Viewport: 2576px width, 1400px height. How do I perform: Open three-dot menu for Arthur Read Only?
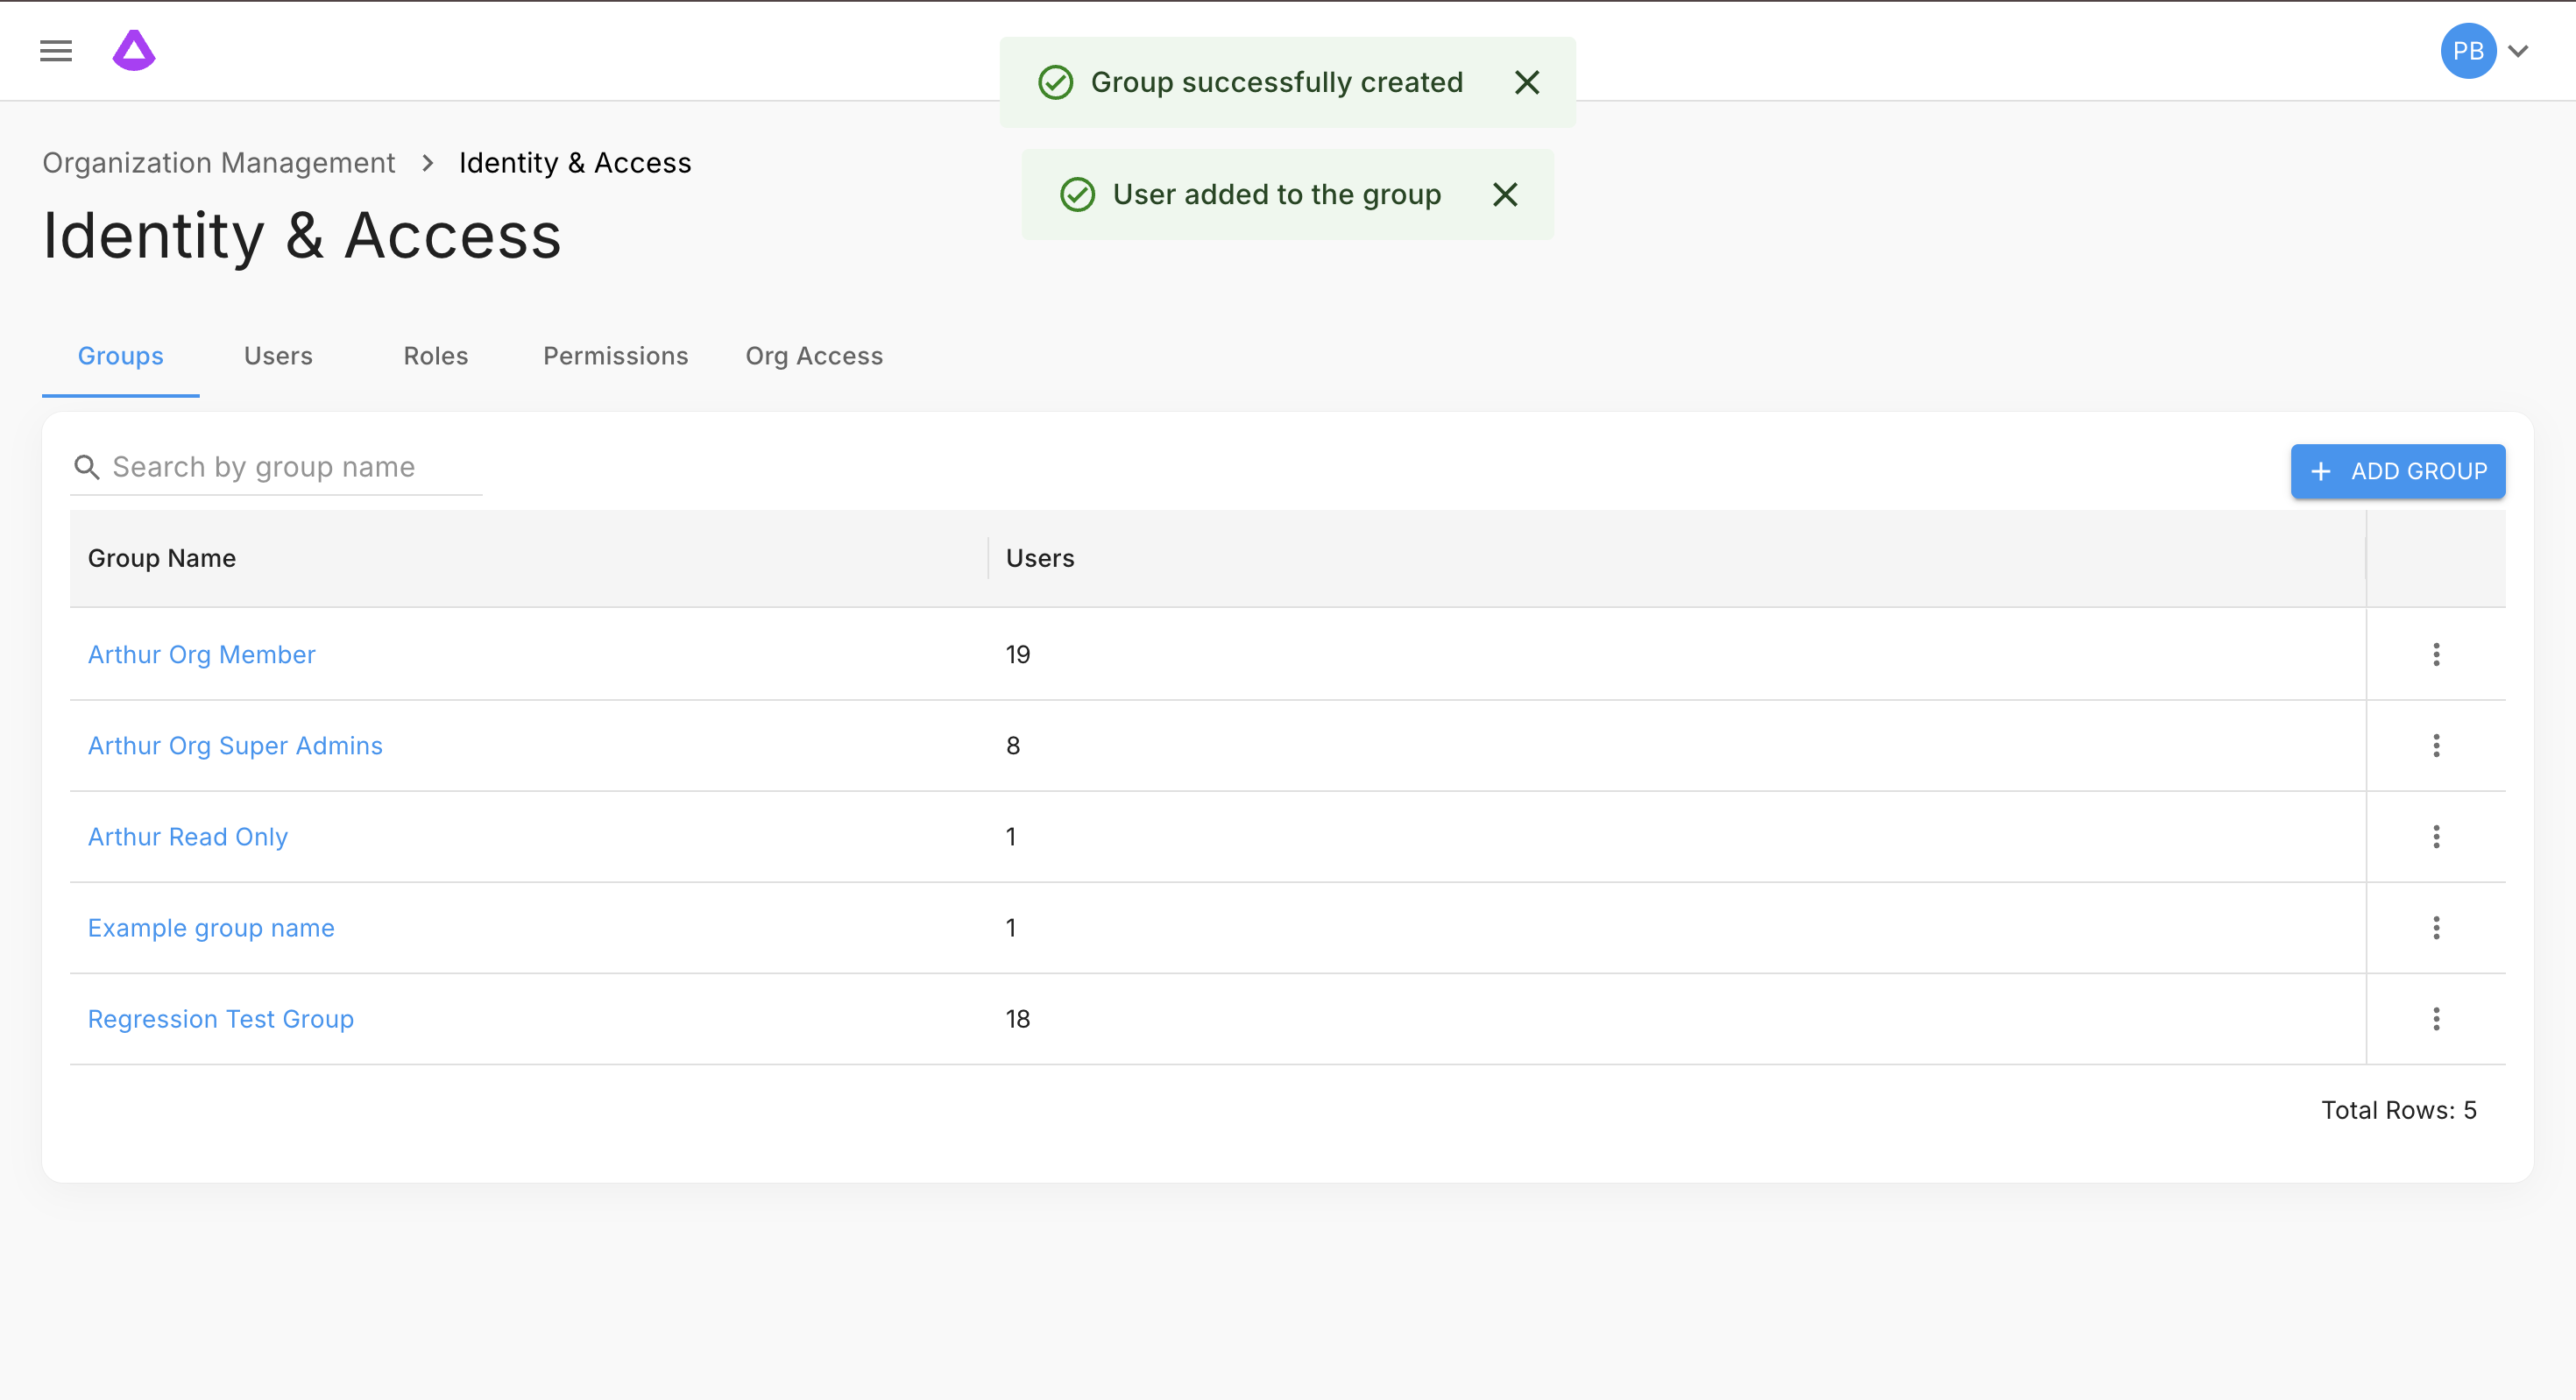[x=2435, y=836]
